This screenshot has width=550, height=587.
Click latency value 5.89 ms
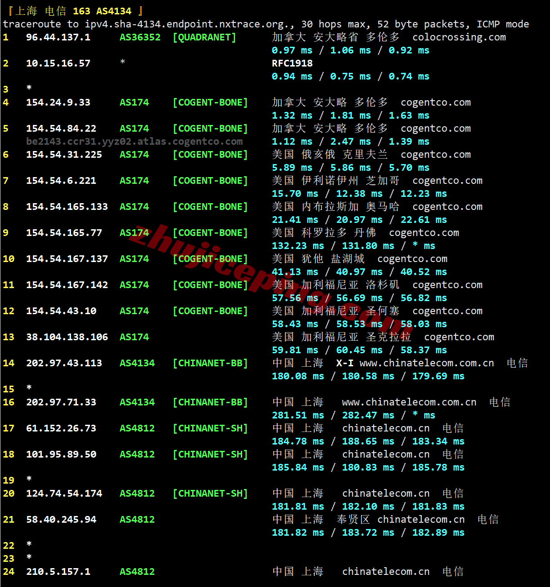click(x=292, y=168)
